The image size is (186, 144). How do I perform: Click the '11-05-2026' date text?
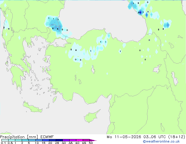(x=128, y=137)
